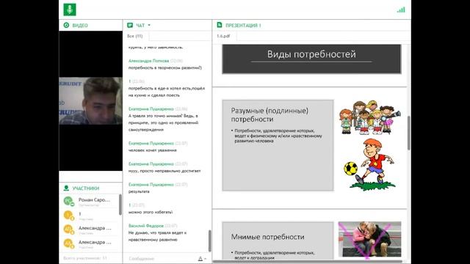Image resolution: width=470 pixels, height=264 pixels.
Task: Click the Участники person icon
Action: (66, 188)
